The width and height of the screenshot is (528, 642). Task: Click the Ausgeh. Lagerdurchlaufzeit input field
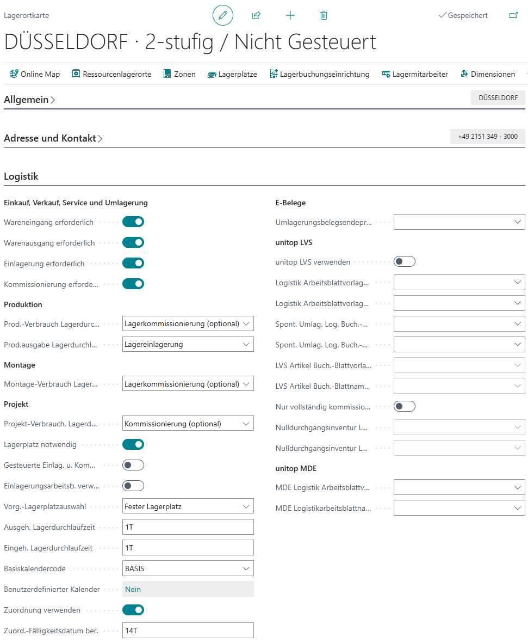(x=188, y=527)
